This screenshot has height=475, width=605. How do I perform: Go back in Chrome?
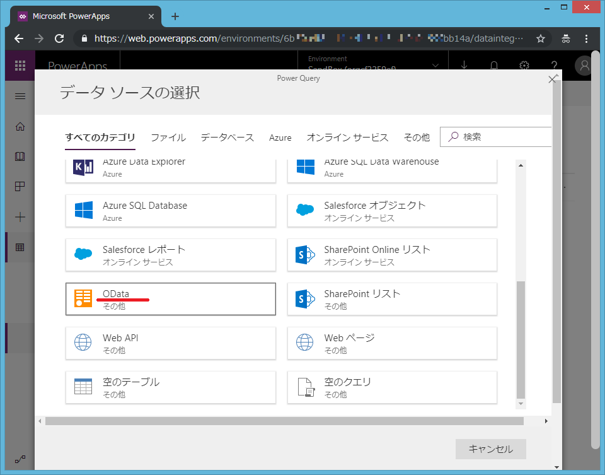[19, 38]
